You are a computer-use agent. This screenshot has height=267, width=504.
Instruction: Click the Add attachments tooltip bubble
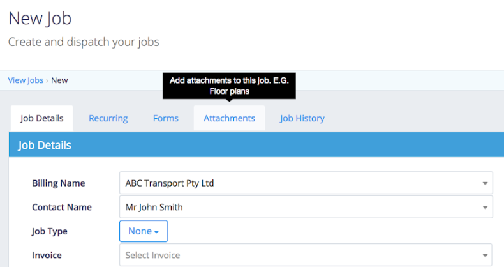(x=229, y=86)
